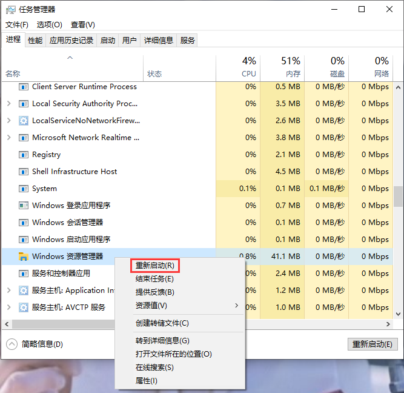This screenshot has width=404, height=393.
Task: Click the Registry process icon
Action: (x=24, y=155)
